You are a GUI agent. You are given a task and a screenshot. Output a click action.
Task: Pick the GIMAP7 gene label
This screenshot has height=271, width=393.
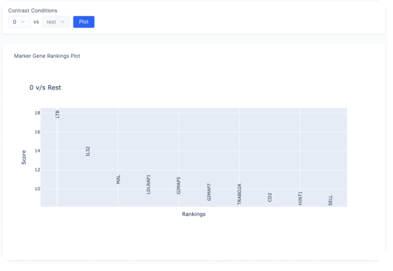209,192
